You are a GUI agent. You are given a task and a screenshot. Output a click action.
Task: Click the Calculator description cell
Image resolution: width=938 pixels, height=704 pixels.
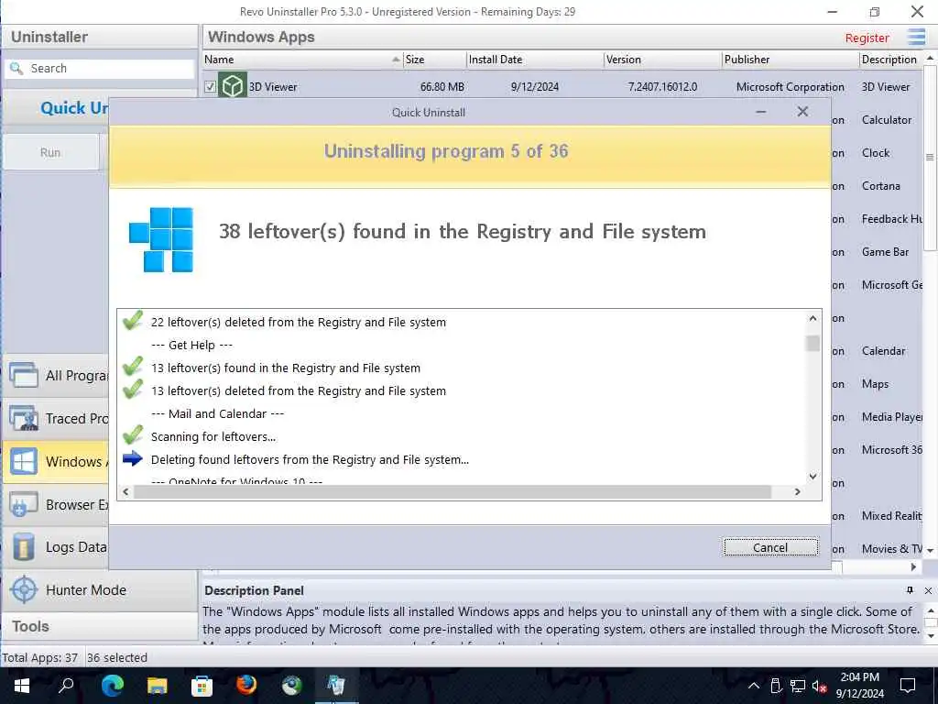[x=887, y=120]
